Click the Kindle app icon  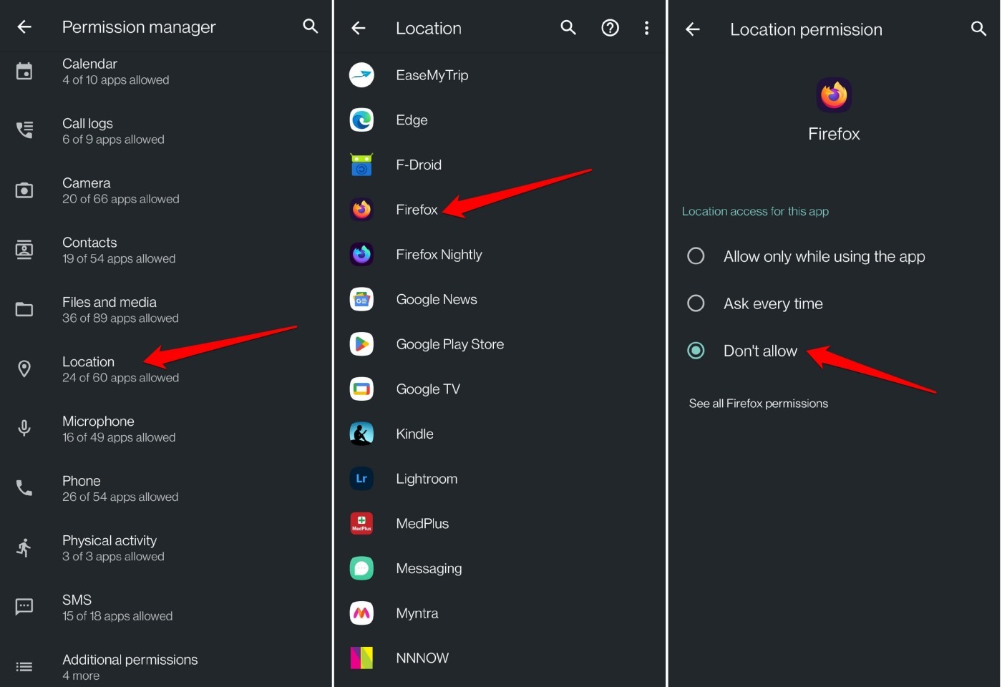(x=361, y=433)
